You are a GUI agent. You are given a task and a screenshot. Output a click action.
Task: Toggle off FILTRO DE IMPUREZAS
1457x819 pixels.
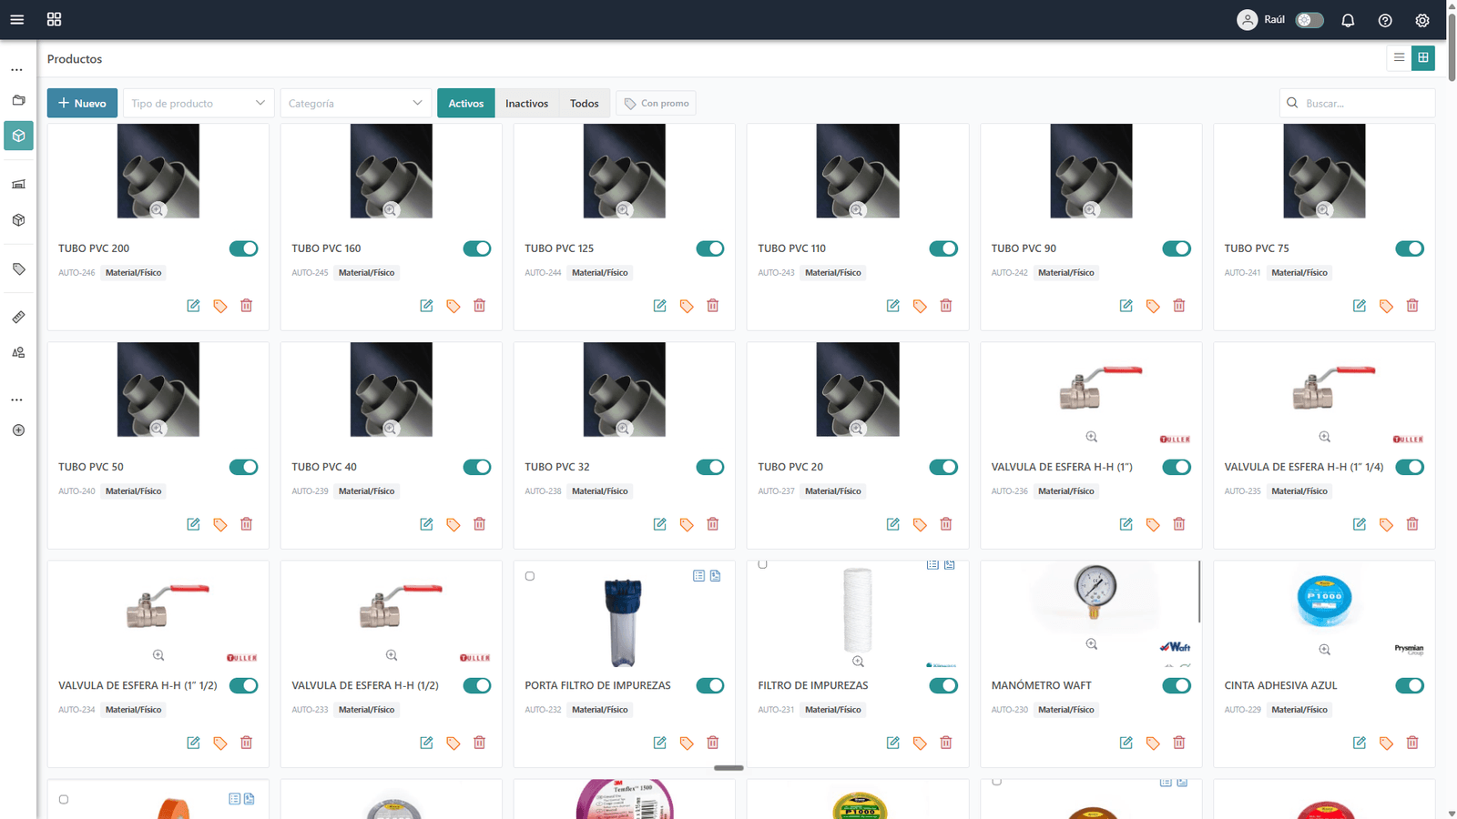pos(943,685)
